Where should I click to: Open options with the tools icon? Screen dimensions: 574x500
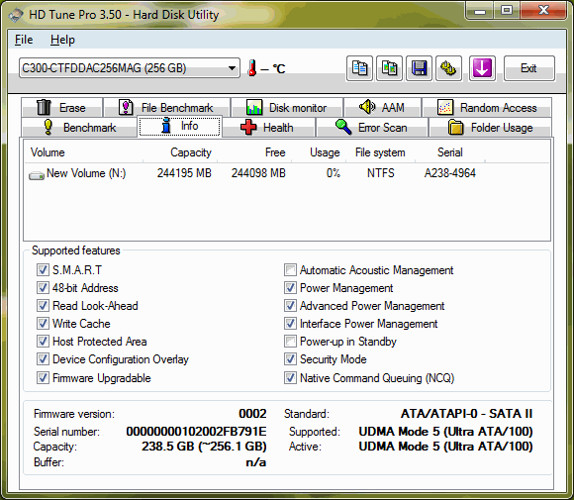click(x=448, y=68)
